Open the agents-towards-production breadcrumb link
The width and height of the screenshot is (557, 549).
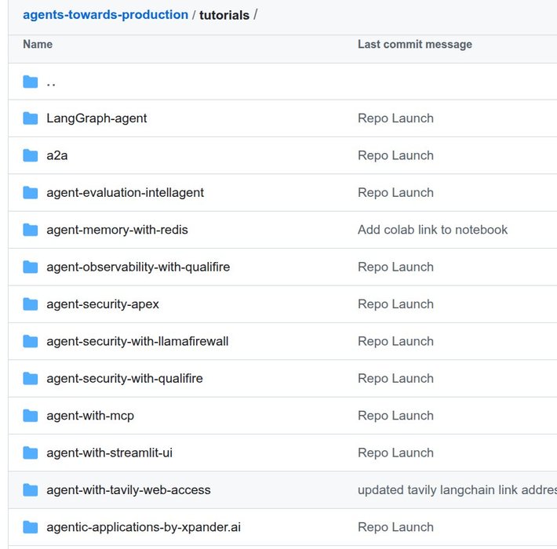[105, 15]
